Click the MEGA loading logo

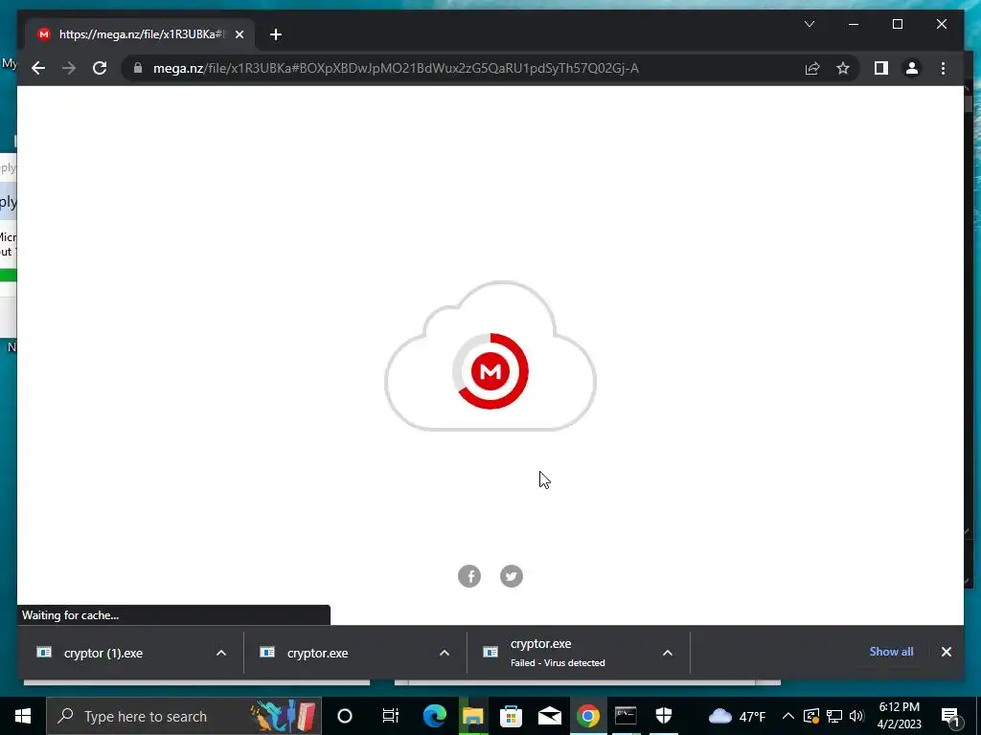(490, 371)
